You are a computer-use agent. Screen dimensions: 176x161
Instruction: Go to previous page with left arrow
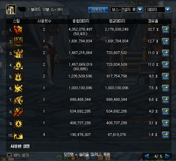click(x=147, y=156)
